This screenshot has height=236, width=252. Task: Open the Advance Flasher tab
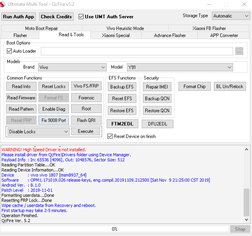[170, 35]
